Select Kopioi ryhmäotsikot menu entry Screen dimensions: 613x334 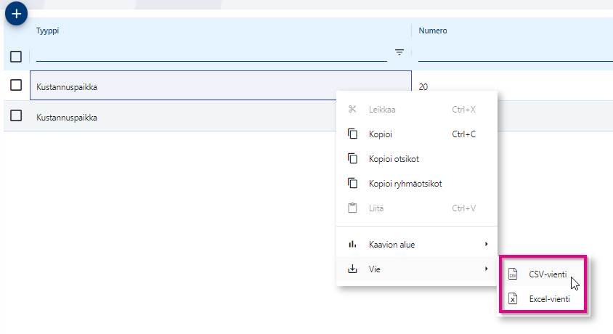tap(405, 184)
